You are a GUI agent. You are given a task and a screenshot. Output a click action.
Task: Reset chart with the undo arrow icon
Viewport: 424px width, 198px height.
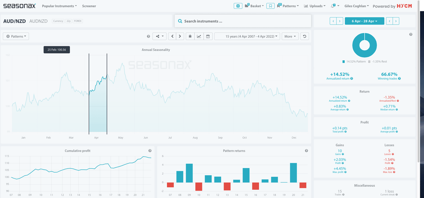pos(304,36)
